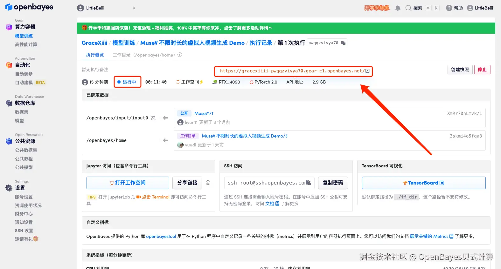The width and height of the screenshot is (501, 269).
Task: Click the 打开工作空间 button
Action: point(128,183)
